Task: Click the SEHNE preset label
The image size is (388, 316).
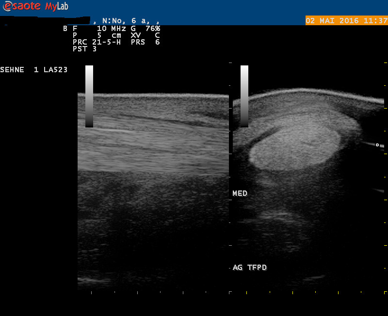Action: [x=13, y=70]
